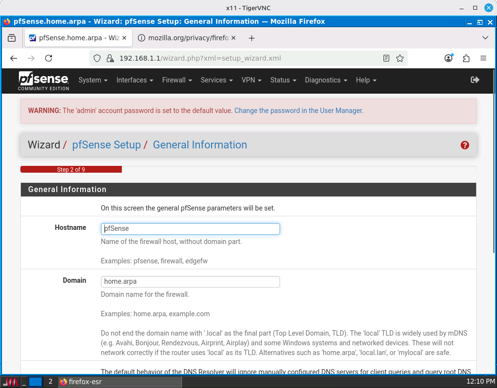Image resolution: width=497 pixels, height=388 pixels.
Task: Go back using the back arrow
Action: tap(14, 58)
